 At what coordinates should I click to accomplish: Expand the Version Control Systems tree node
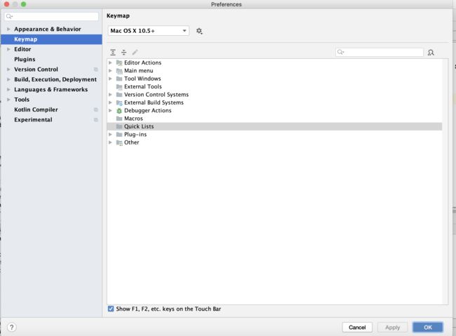111,95
